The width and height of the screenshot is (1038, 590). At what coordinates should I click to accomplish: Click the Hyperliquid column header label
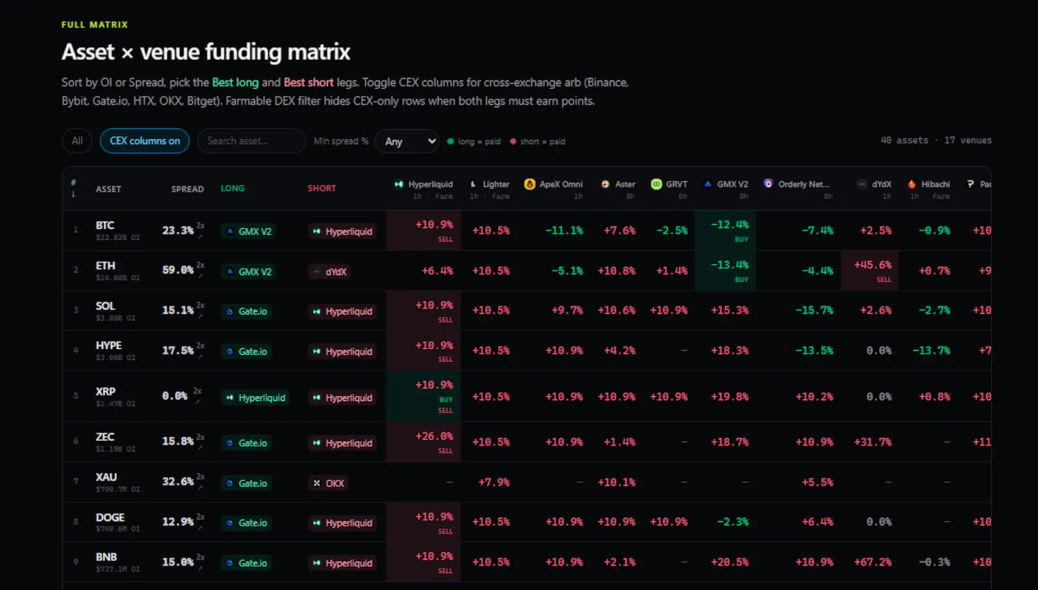(x=431, y=184)
